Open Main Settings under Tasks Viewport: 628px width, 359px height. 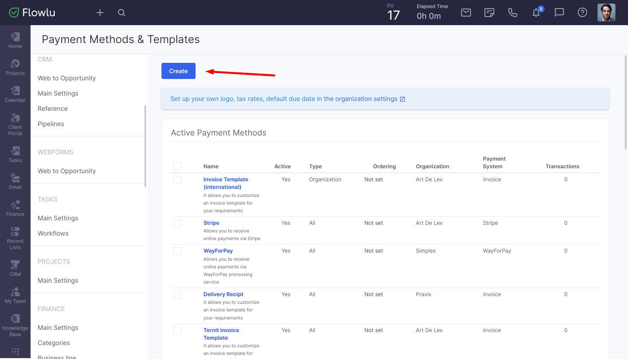(58, 218)
